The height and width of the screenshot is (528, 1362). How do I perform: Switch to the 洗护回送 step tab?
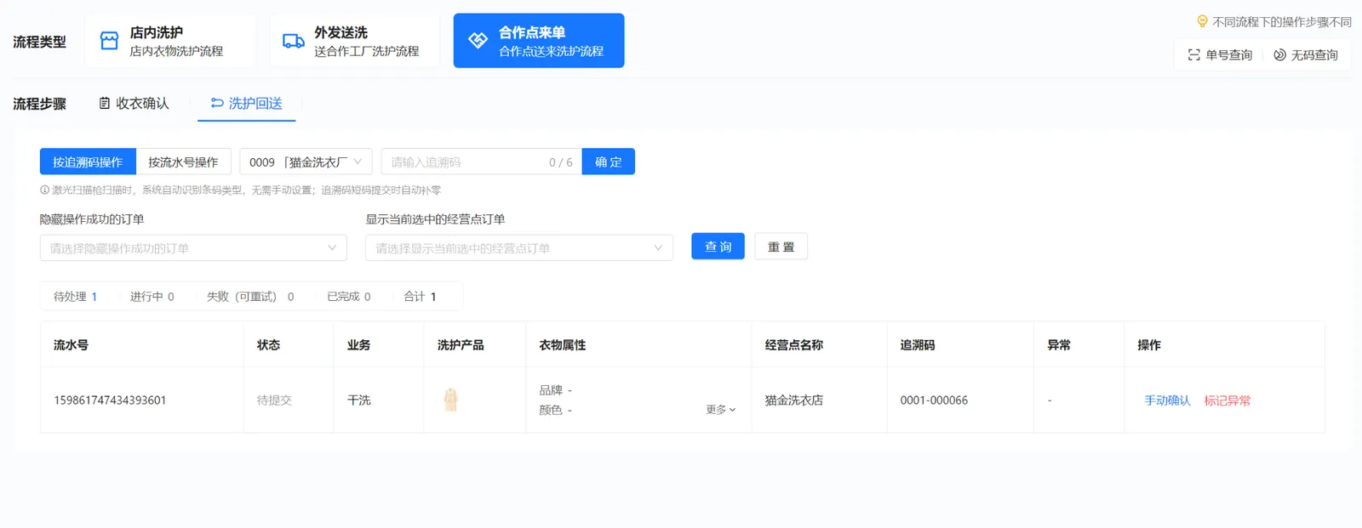247,104
